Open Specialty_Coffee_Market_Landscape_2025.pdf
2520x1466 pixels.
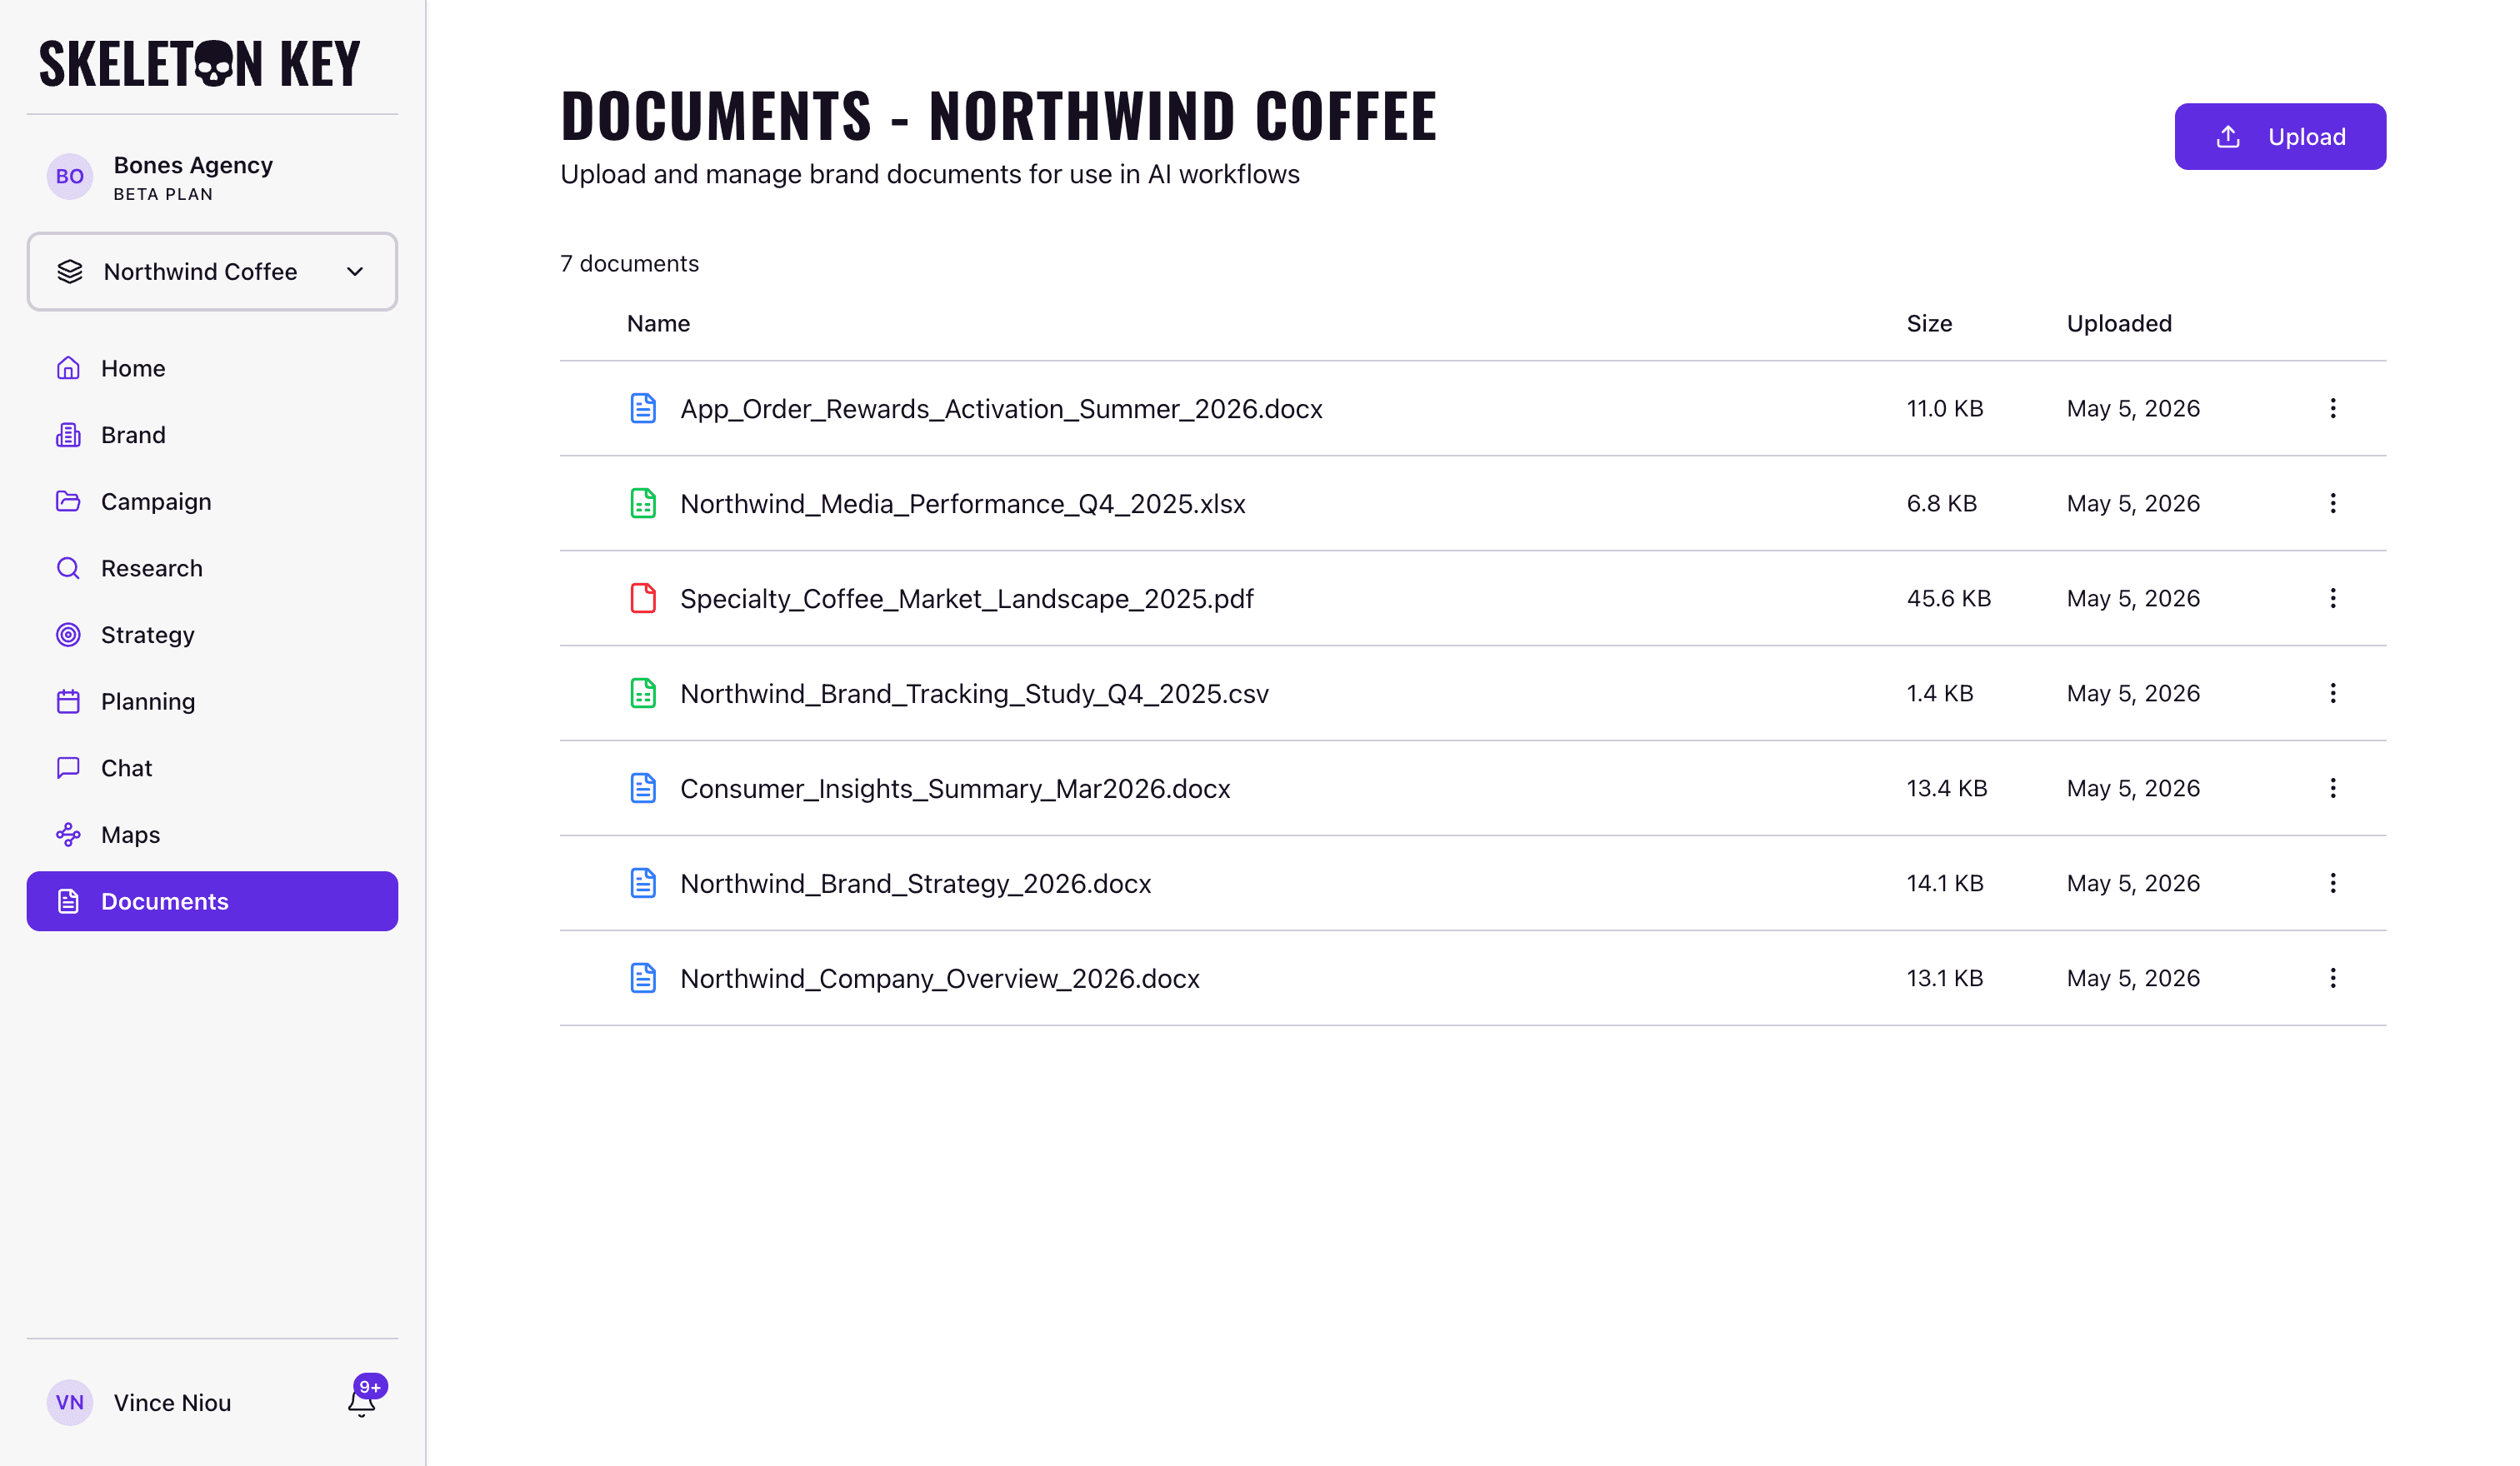tap(967, 600)
